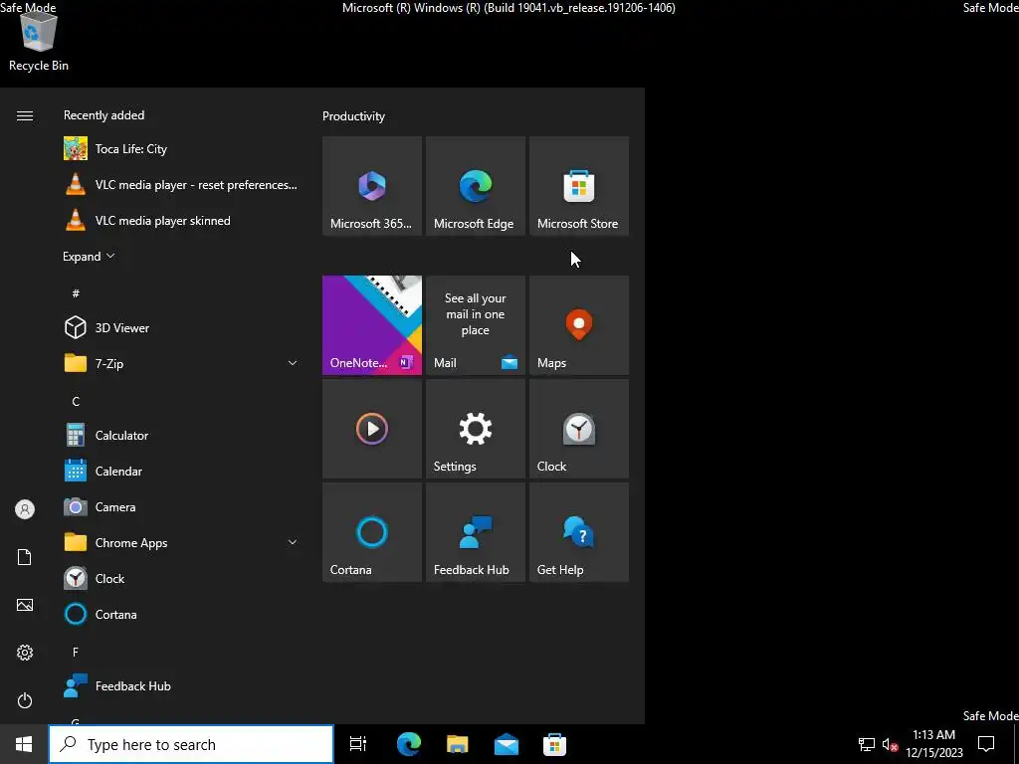Screen dimensions: 1019x764
Task: Open the Documents shortcut in Start sidebar
Action: click(x=25, y=557)
